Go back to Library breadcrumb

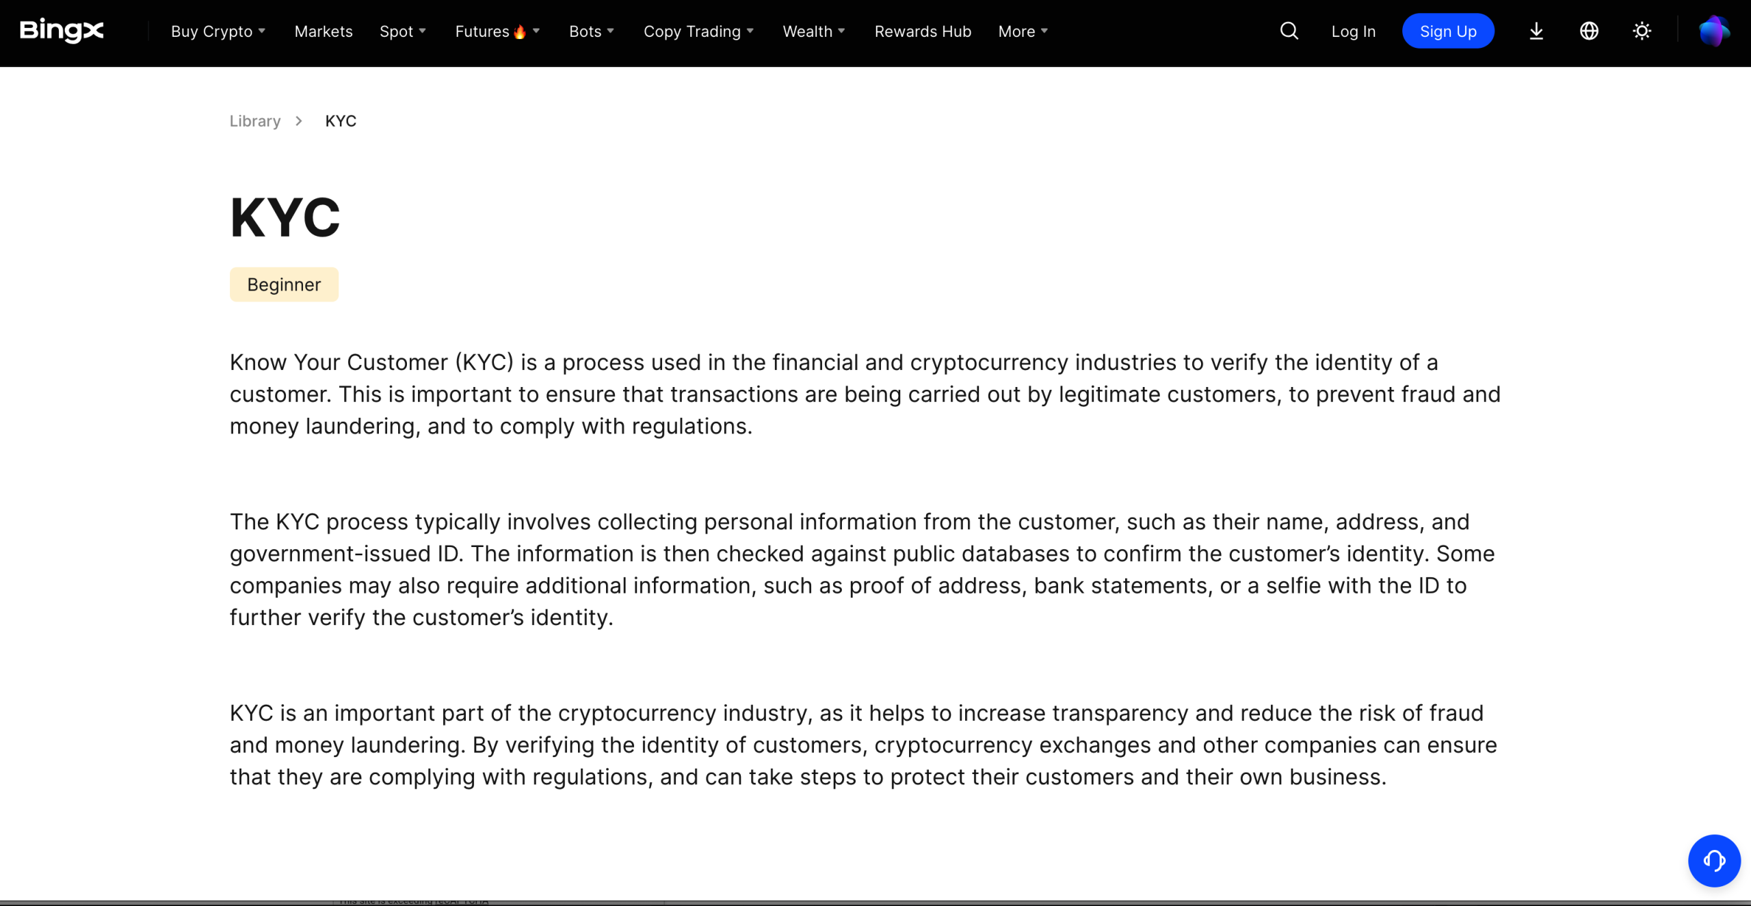click(x=255, y=121)
